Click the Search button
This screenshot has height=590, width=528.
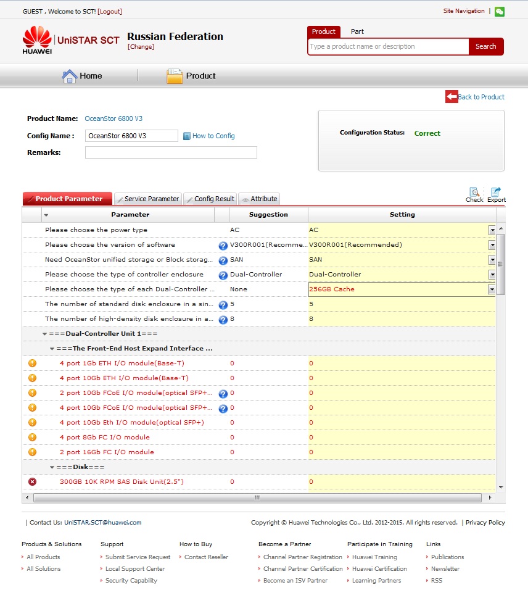click(486, 46)
